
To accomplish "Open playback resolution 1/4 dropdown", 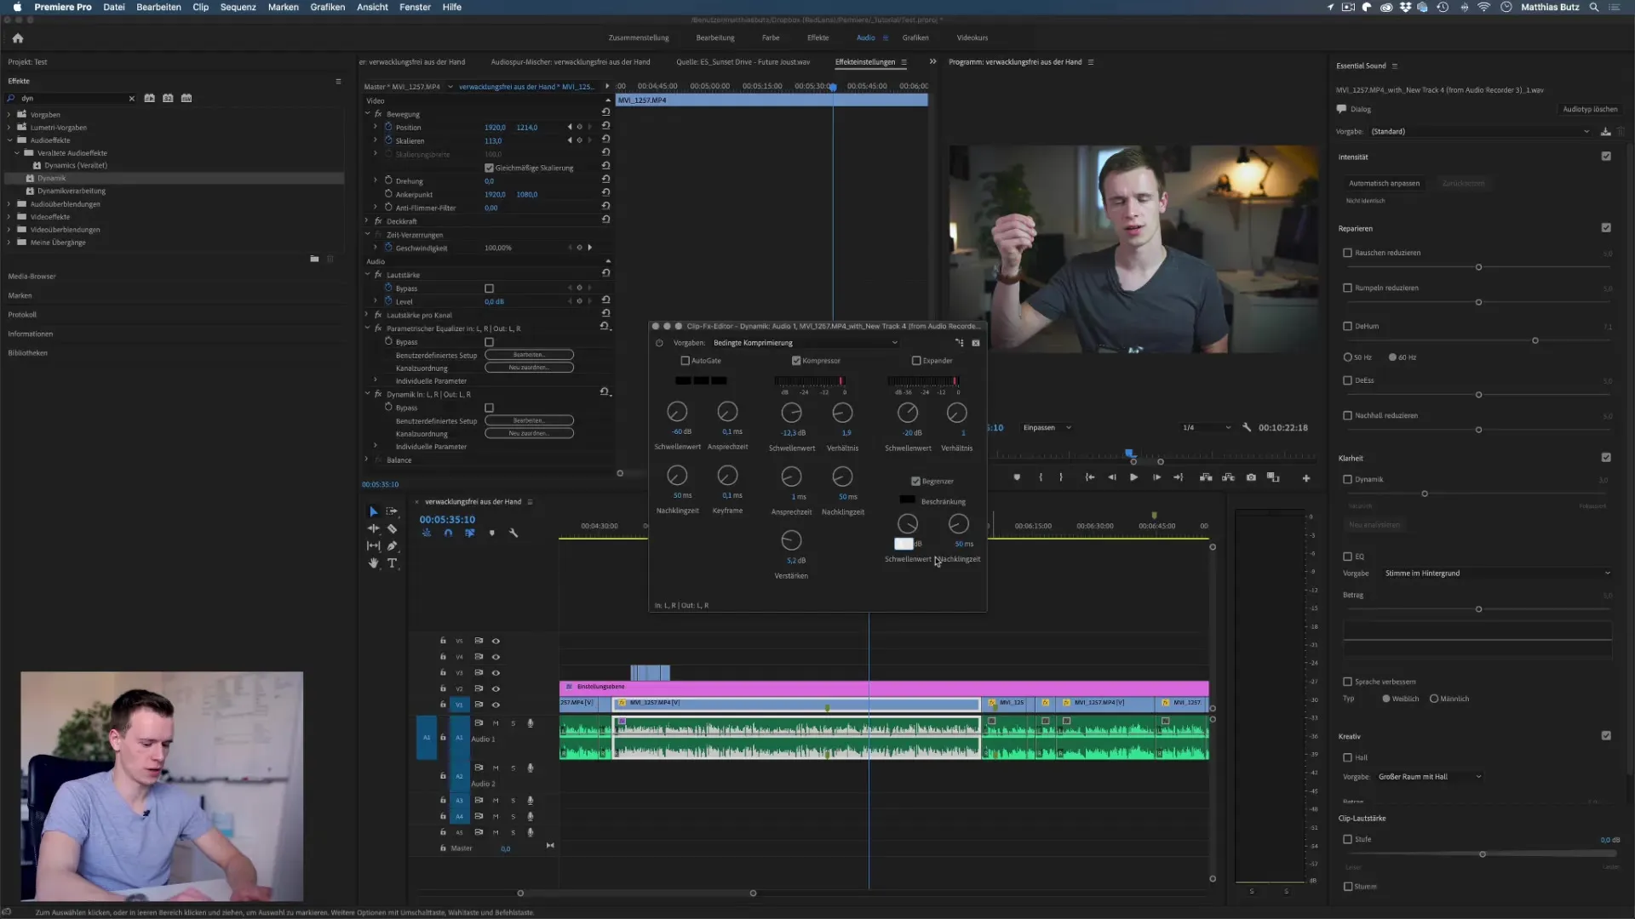I will [1206, 428].
